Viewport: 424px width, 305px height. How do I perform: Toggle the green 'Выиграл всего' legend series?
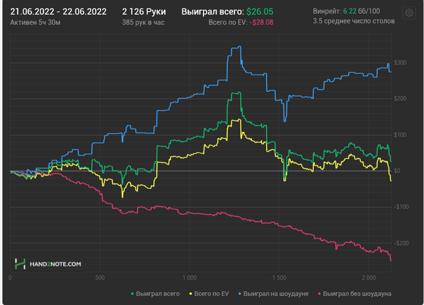[x=155, y=294]
